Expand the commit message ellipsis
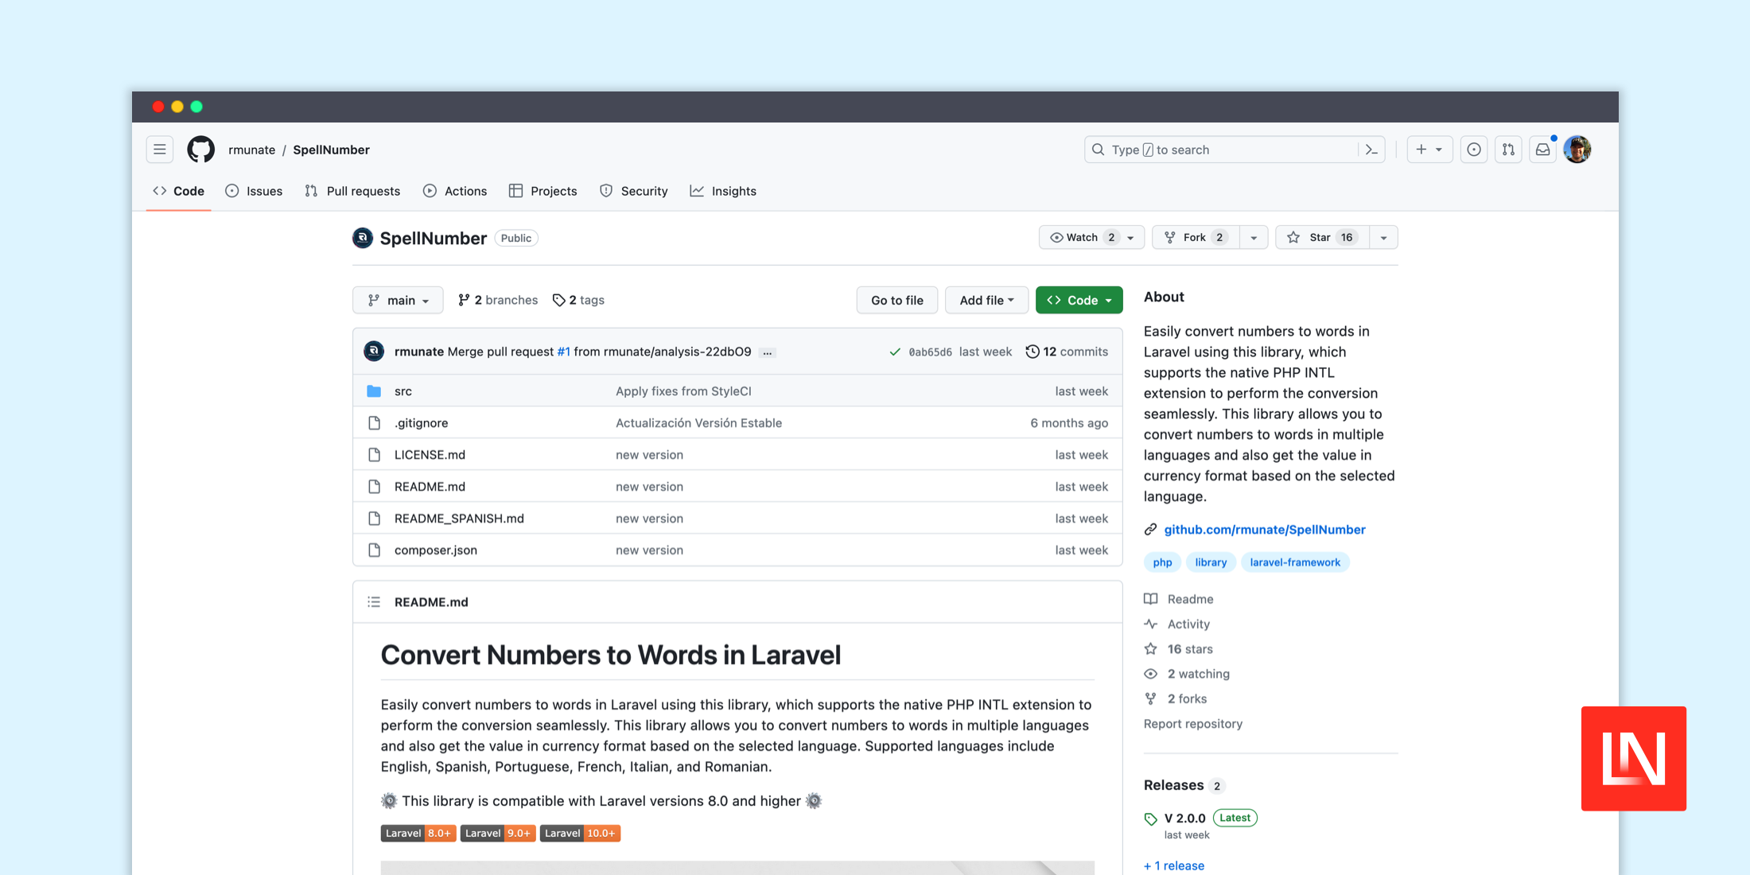1750x875 pixels. (x=767, y=352)
